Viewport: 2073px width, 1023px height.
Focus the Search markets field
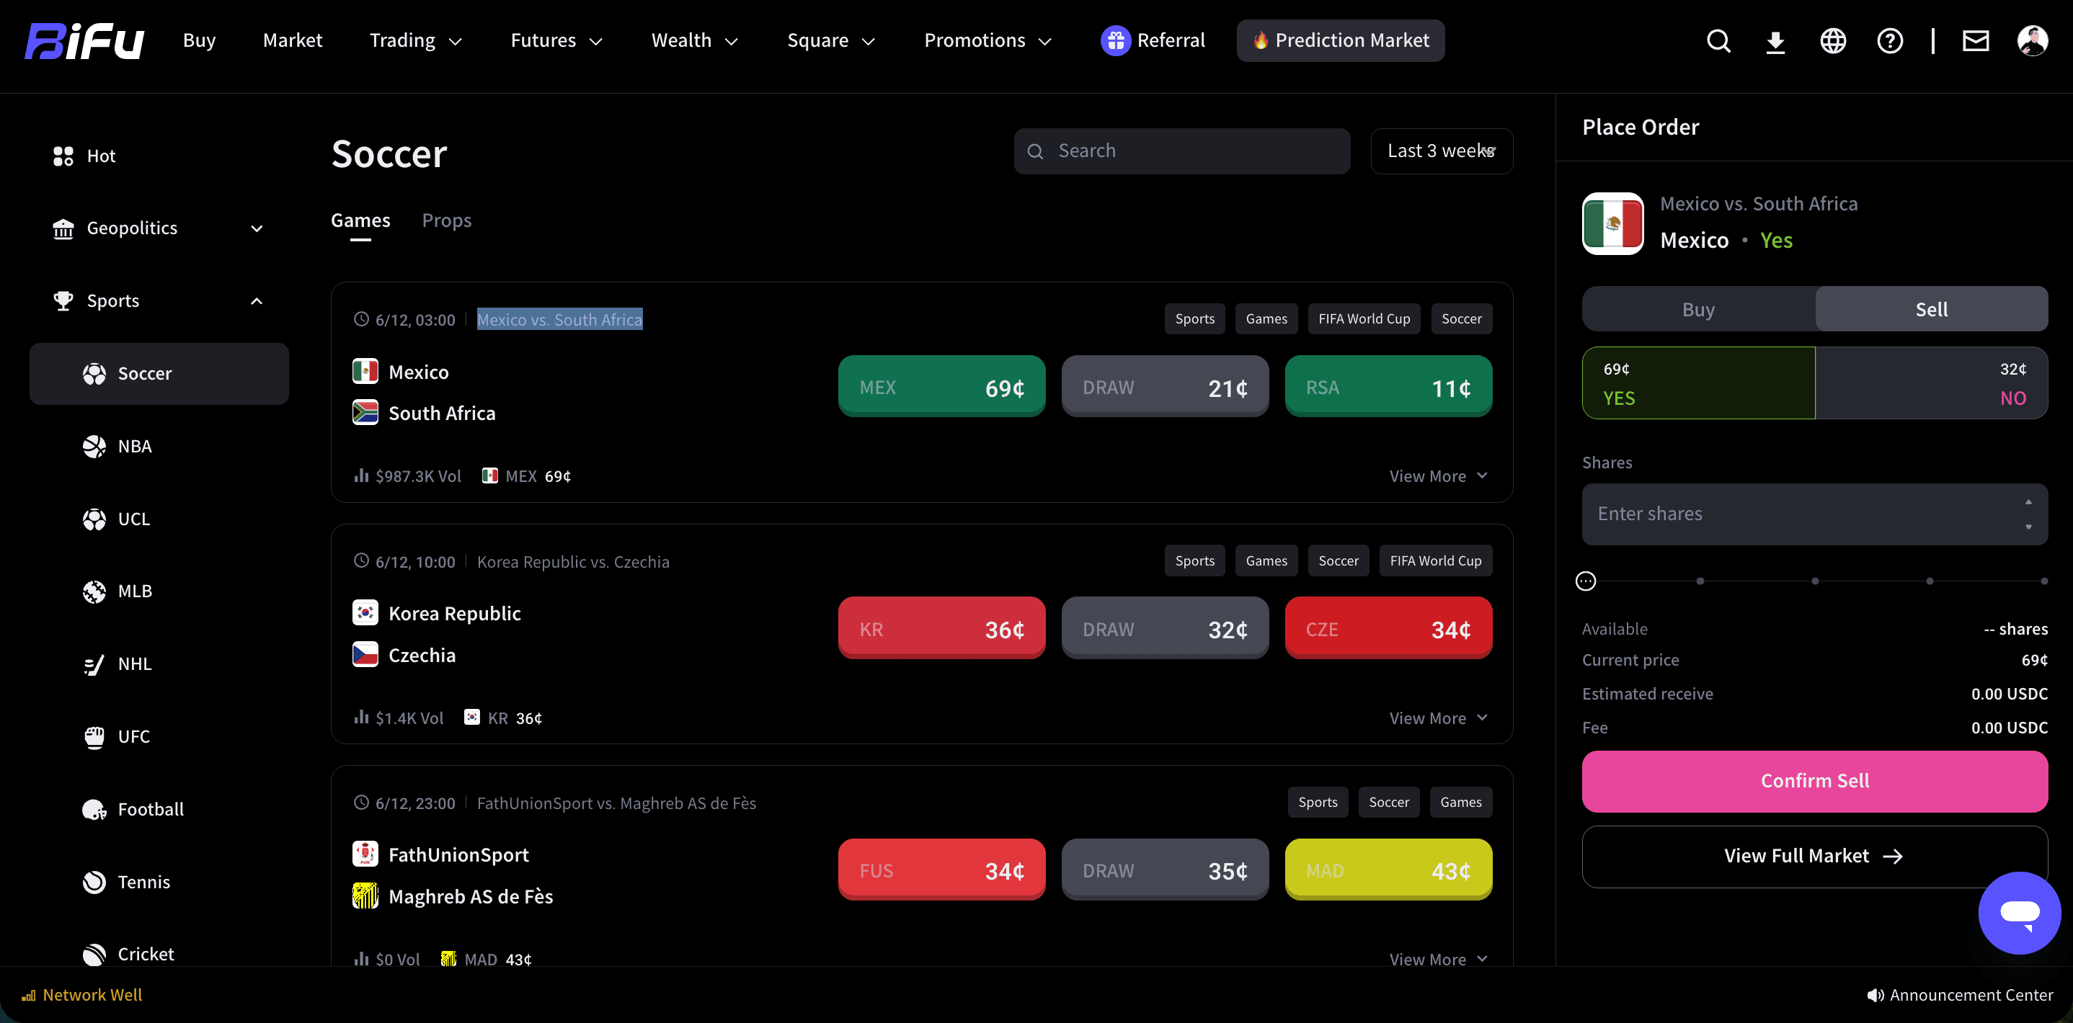[1181, 151]
